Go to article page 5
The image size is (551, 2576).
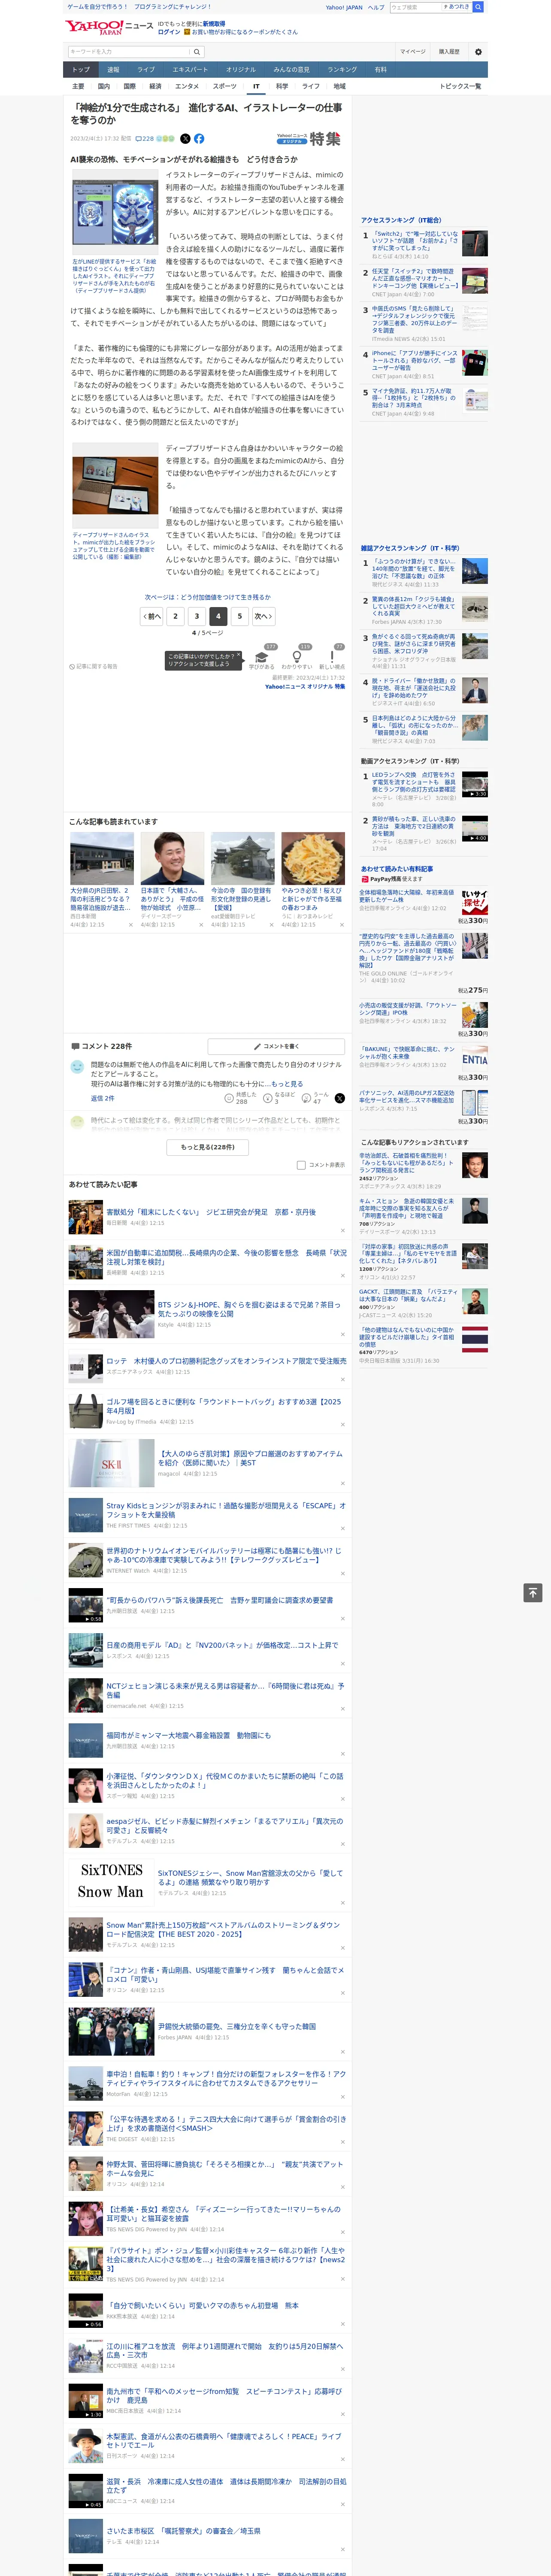coord(240,616)
